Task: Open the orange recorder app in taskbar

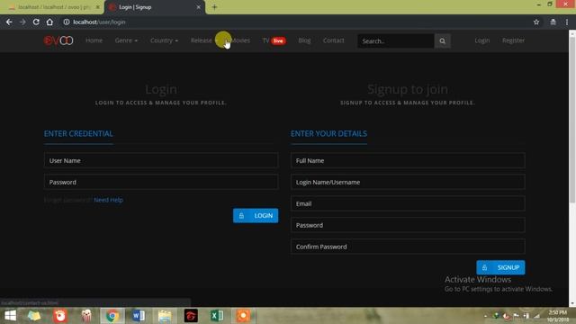Action: pos(243,316)
